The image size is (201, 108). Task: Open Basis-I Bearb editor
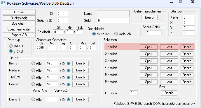click(81, 99)
